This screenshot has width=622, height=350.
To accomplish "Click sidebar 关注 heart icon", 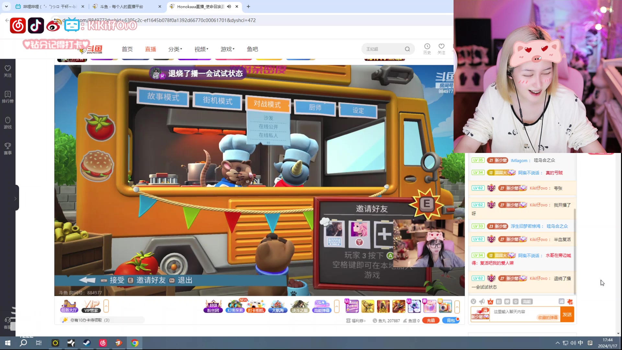I will pyautogui.click(x=7, y=71).
